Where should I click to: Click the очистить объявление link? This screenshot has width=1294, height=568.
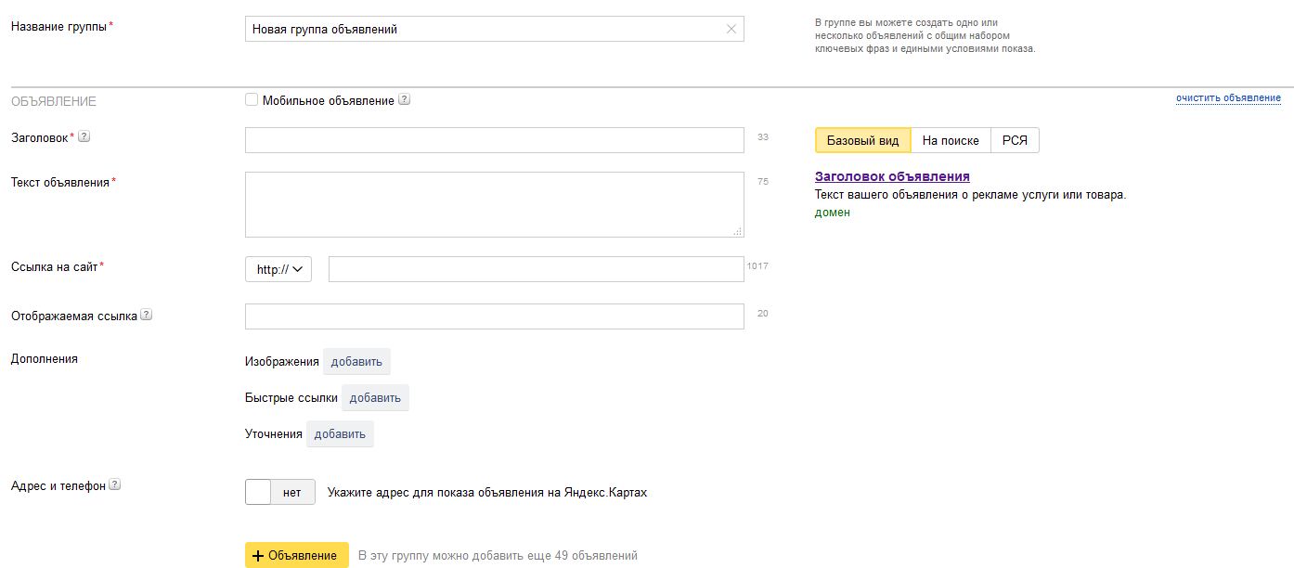[1227, 97]
